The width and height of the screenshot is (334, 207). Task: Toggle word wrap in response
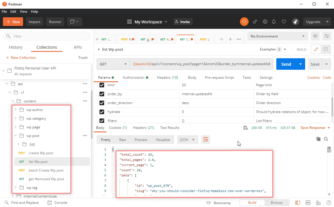[x=206, y=140]
